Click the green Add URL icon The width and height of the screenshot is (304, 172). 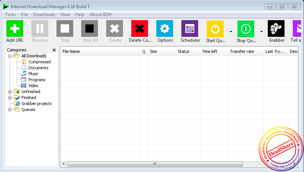click(x=15, y=29)
